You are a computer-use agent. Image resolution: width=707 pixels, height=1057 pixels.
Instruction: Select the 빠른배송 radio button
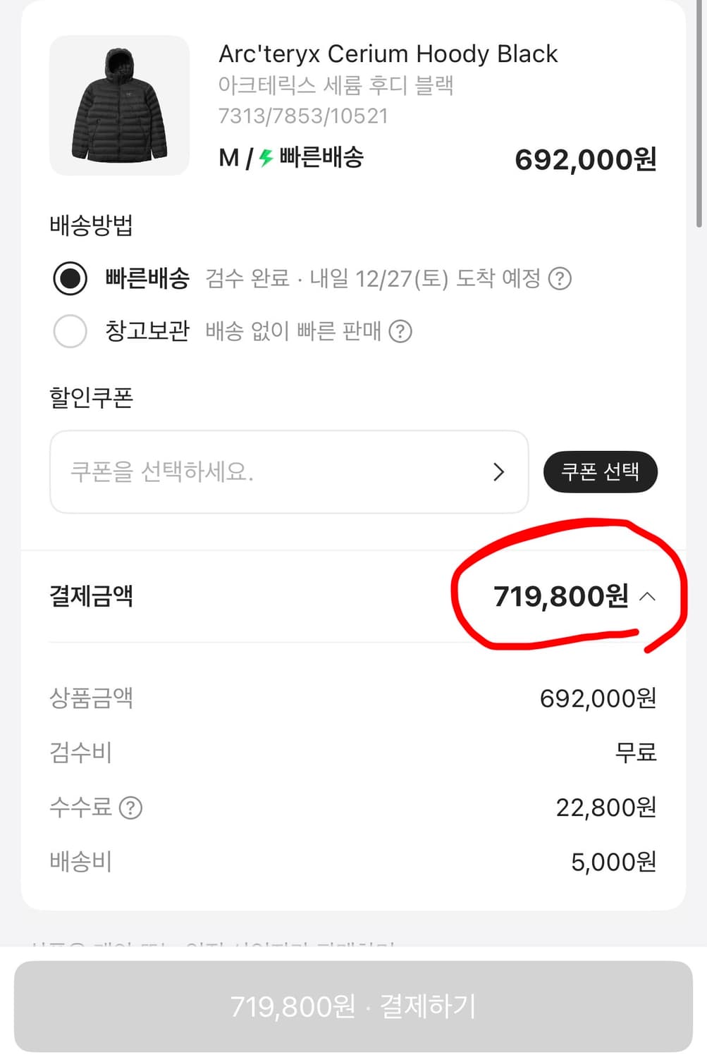70,278
